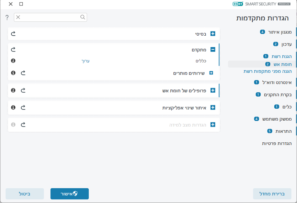Collapse the מתקדם section
Screen dimensions: 297x203
pos(213,50)
